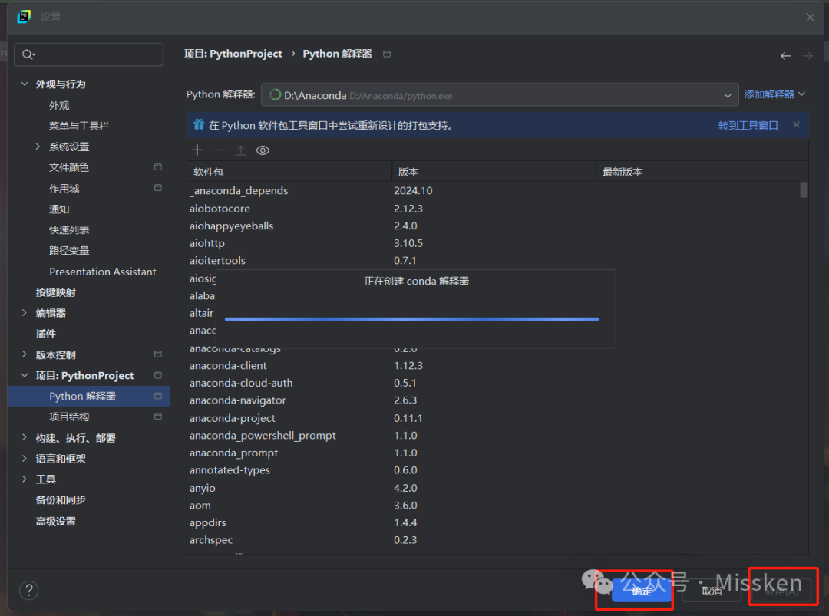Image resolution: width=829 pixels, height=616 pixels.
Task: Click the project icon next to 版本控制
Action: [x=158, y=354]
